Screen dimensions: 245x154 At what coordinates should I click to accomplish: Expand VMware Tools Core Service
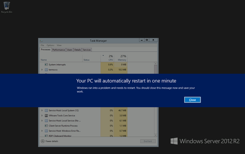(x=42, y=116)
